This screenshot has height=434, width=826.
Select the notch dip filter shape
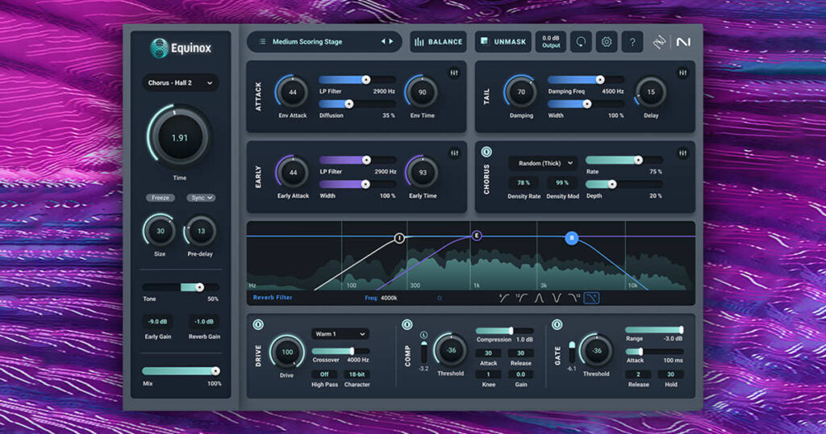(x=557, y=298)
